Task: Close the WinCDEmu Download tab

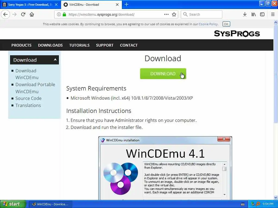Action: coord(117,5)
